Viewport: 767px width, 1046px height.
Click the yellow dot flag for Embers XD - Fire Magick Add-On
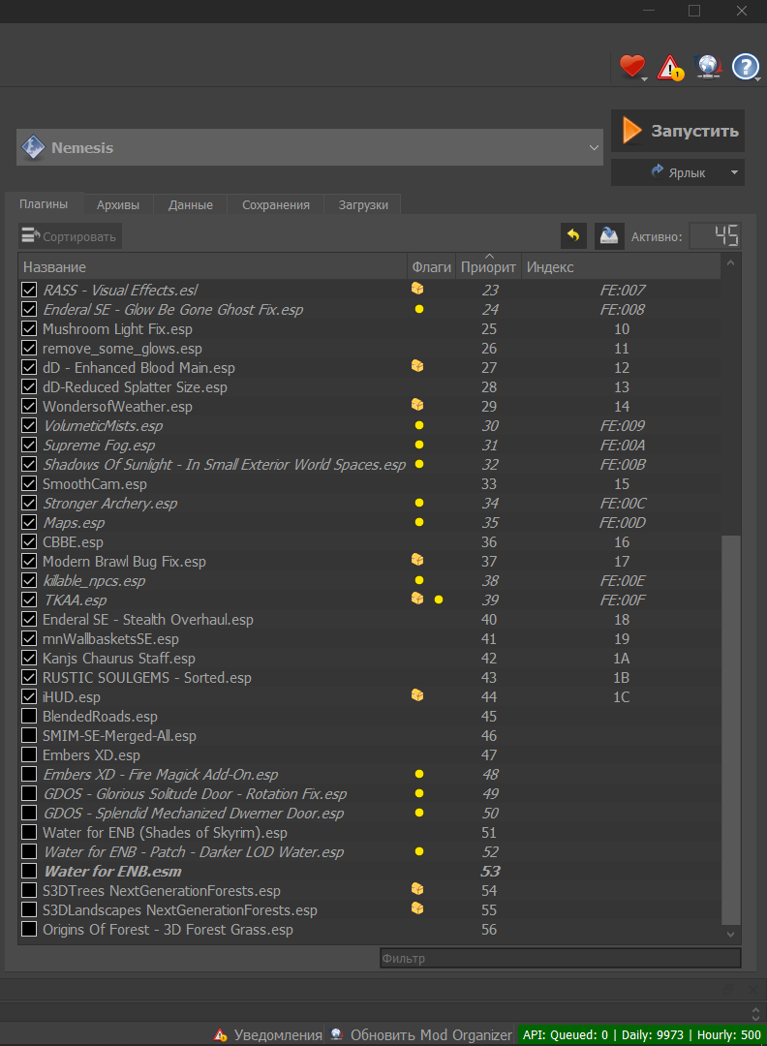419,774
